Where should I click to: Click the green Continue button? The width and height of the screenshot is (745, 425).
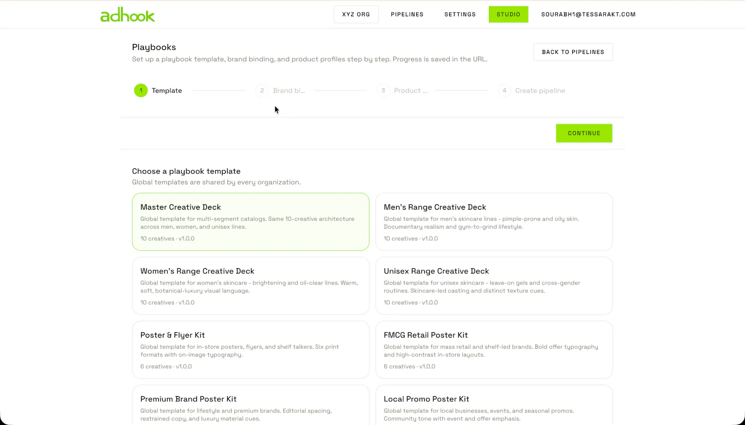coord(584,133)
